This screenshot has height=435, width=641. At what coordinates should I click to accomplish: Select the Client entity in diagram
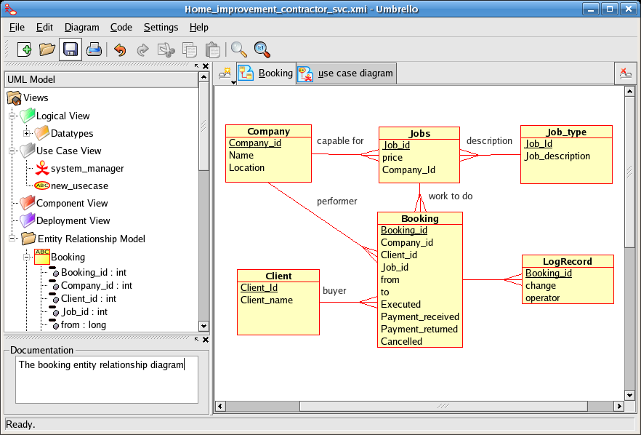(278, 302)
